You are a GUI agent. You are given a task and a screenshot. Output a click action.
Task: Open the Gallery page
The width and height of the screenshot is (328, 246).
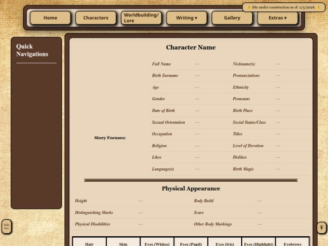click(232, 18)
